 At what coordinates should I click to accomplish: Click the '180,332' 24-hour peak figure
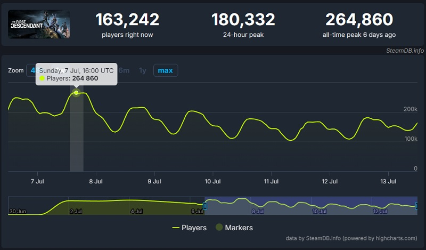coord(243,20)
